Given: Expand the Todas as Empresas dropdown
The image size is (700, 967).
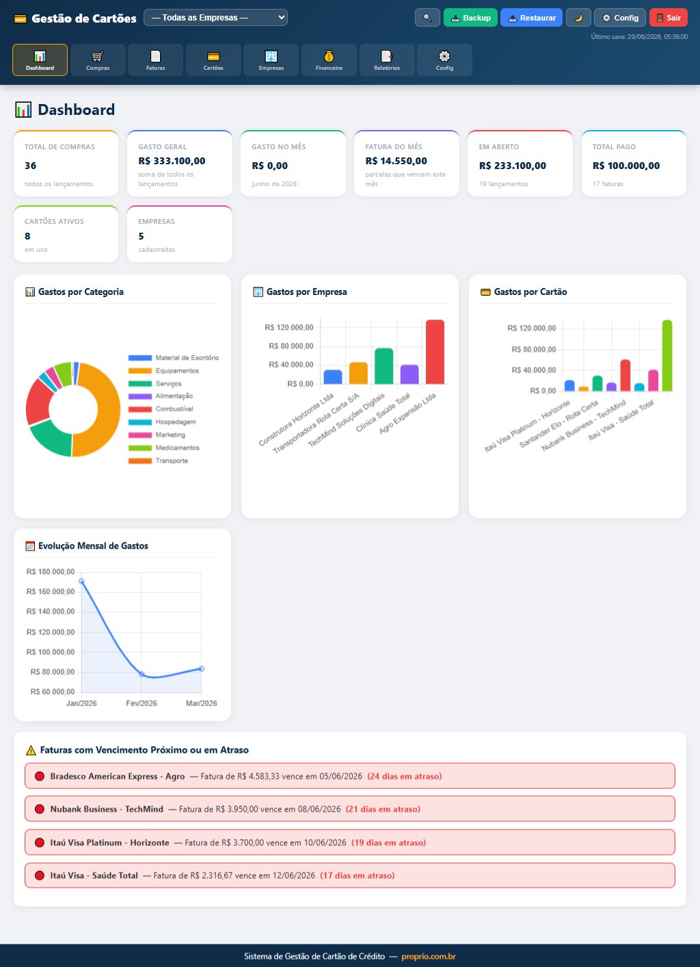Looking at the screenshot, I should point(215,18).
